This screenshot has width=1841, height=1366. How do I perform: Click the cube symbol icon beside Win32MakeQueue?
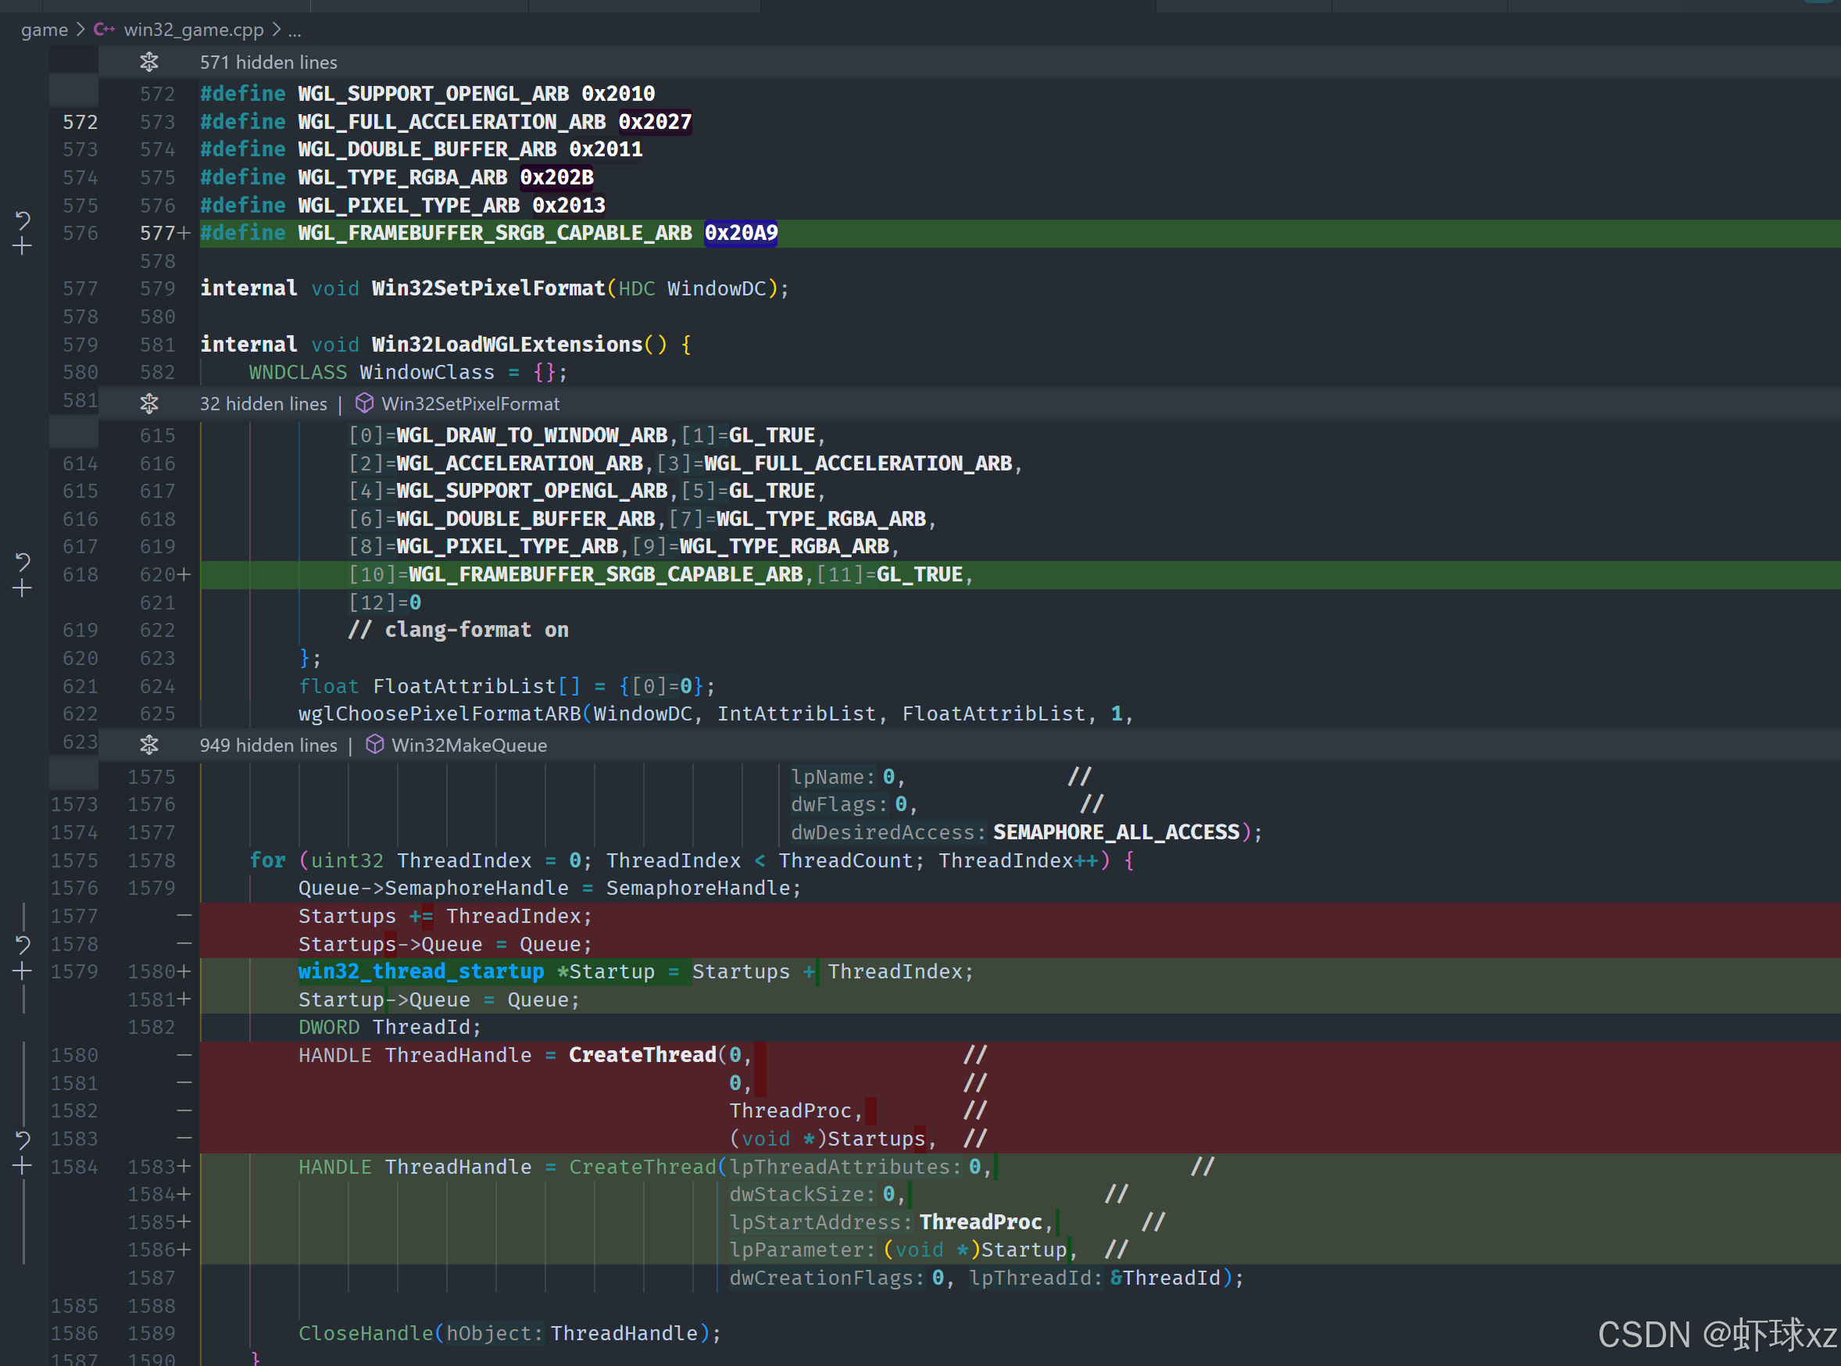pos(374,745)
